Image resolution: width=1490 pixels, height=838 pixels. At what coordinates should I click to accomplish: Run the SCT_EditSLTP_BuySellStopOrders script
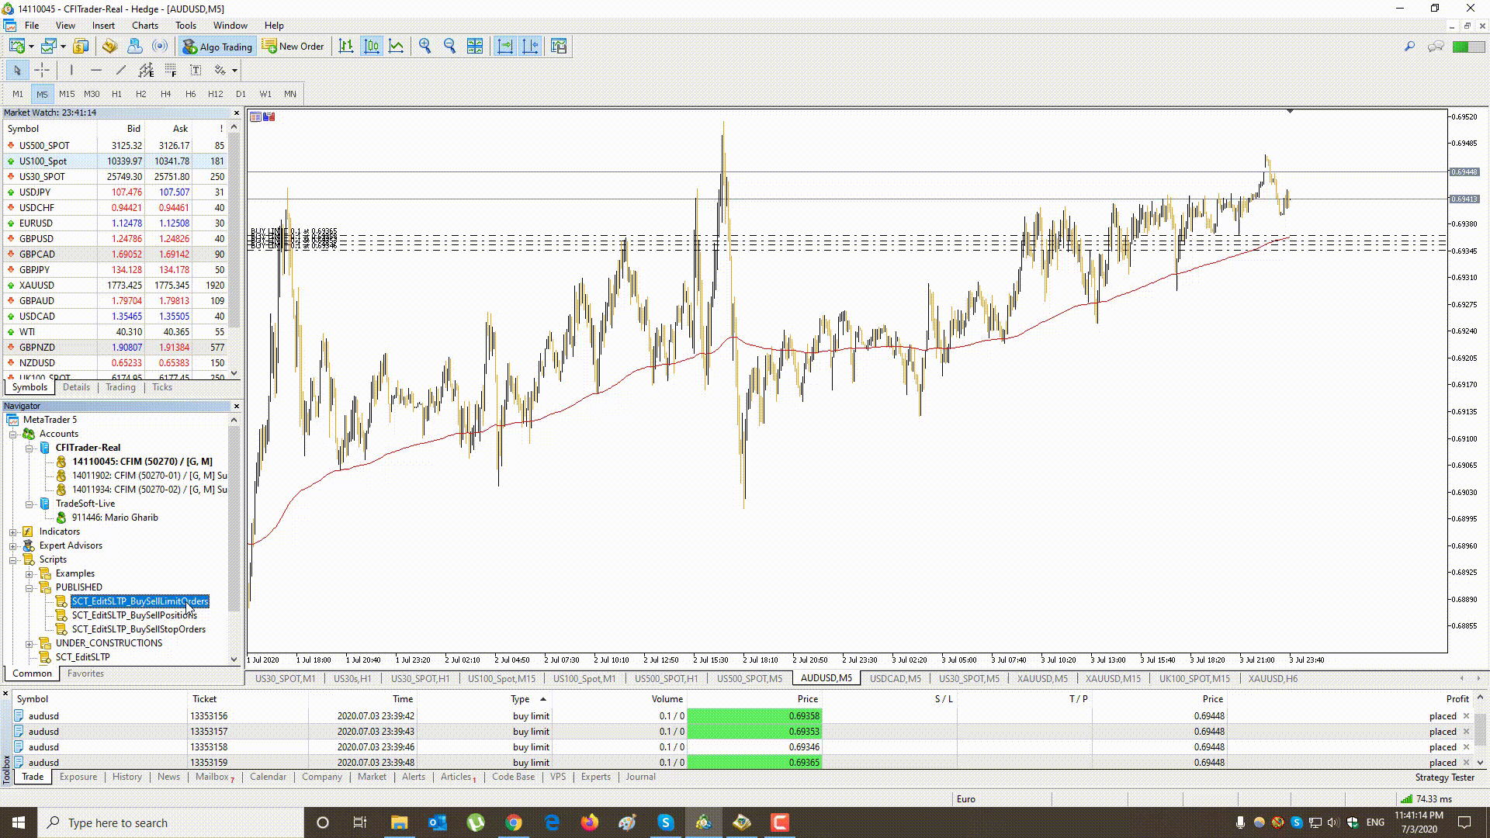138,629
